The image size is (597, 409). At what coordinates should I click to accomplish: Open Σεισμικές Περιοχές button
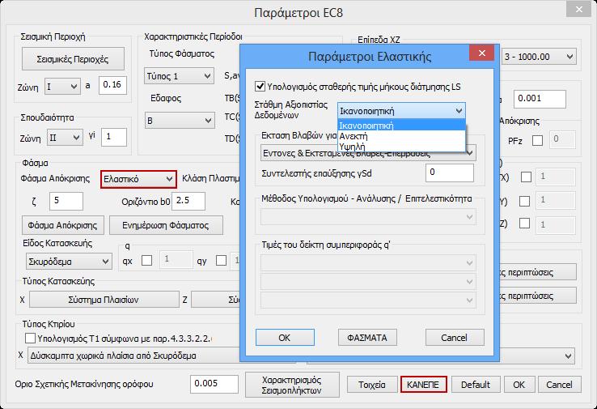coord(73,59)
